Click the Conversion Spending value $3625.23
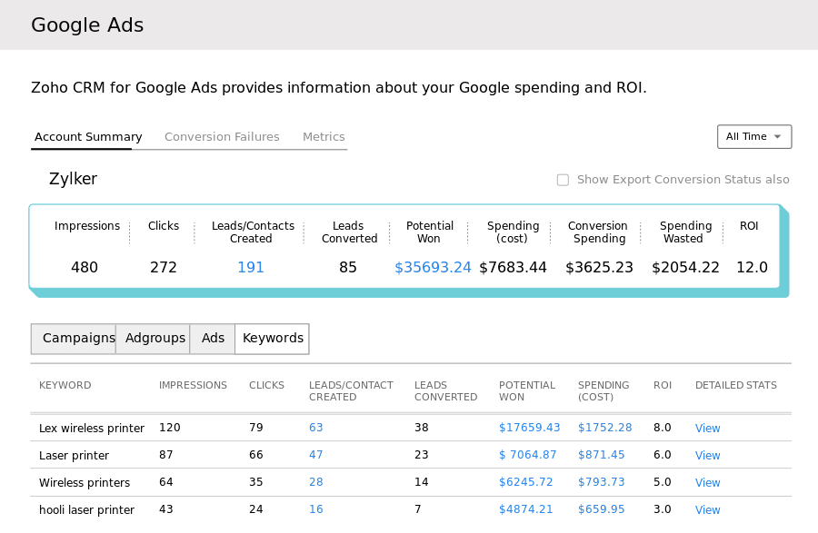This screenshot has width=818, height=533. 599,267
